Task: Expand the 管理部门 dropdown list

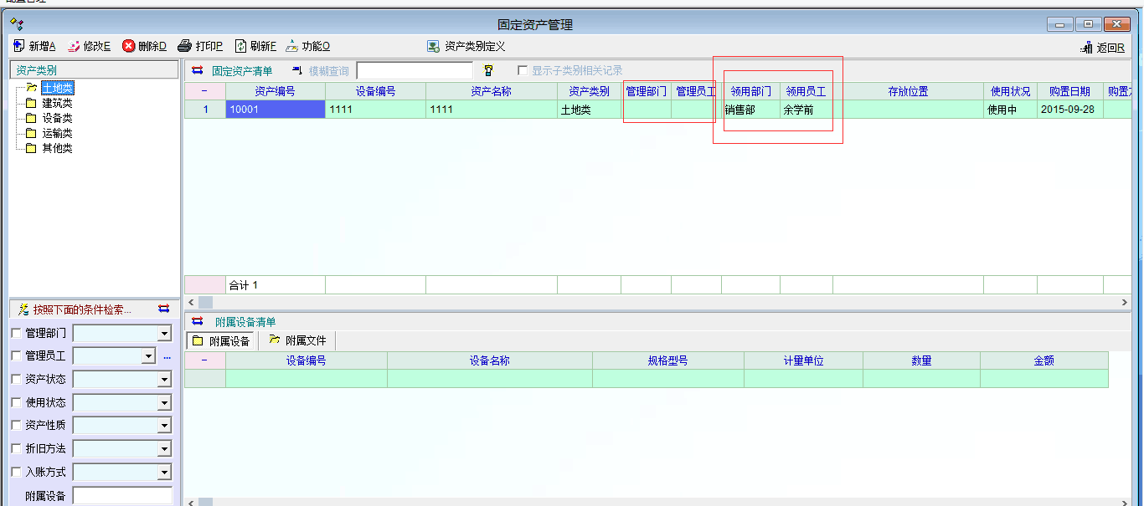Action: 164,334
